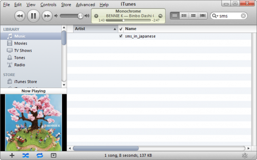257x160 pixels.
Task: Click the Previous track rewind button
Action: pyautogui.click(x=20, y=16)
